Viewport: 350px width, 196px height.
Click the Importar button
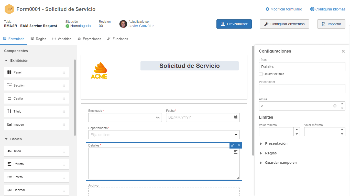tap(331, 24)
